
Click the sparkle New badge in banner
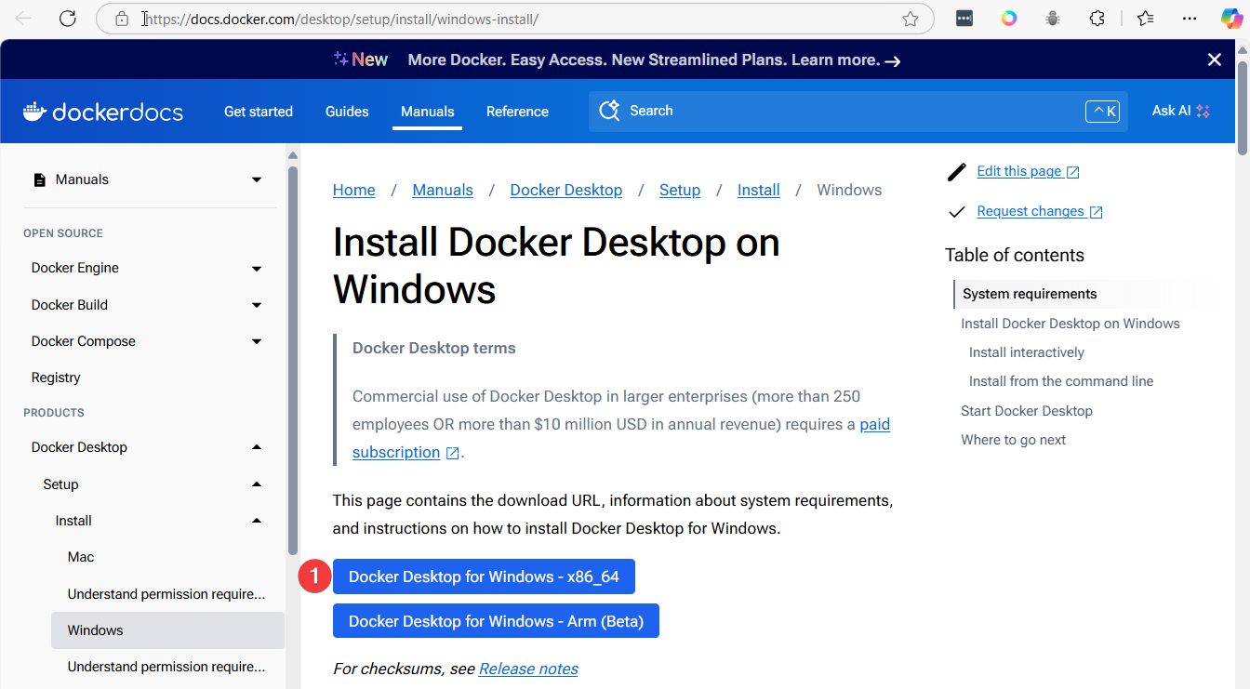coord(361,60)
